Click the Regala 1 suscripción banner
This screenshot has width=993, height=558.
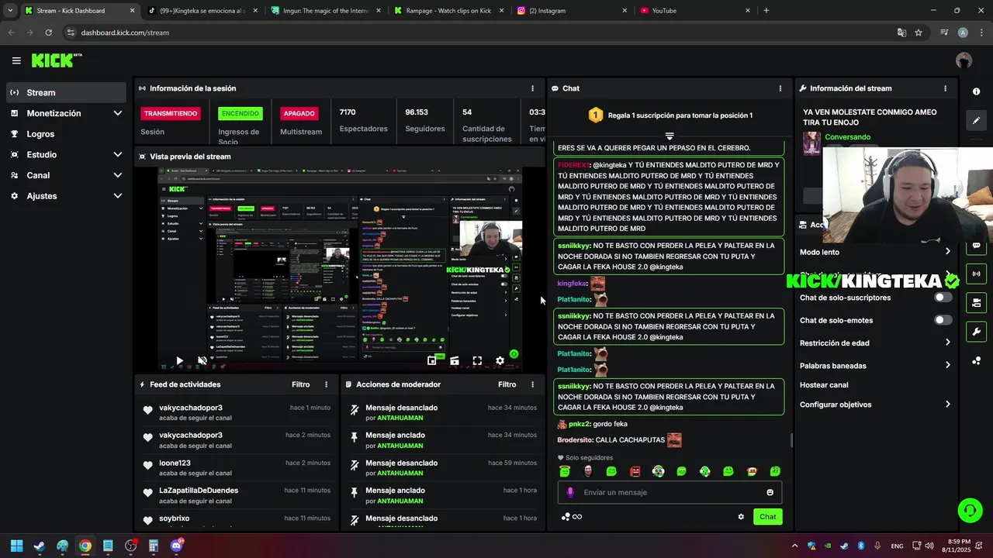point(669,115)
